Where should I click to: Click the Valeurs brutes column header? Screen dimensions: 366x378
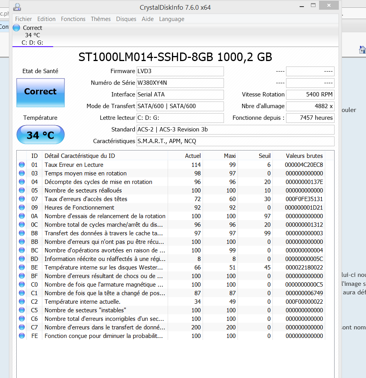tap(304, 156)
